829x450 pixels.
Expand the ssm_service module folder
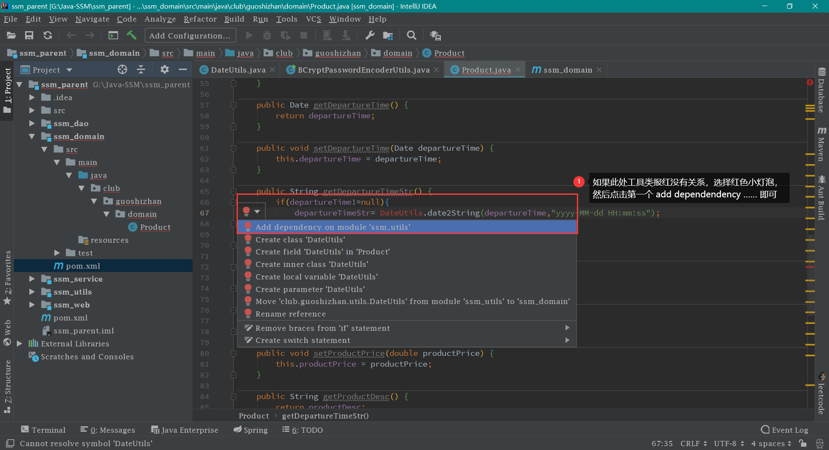click(x=32, y=279)
